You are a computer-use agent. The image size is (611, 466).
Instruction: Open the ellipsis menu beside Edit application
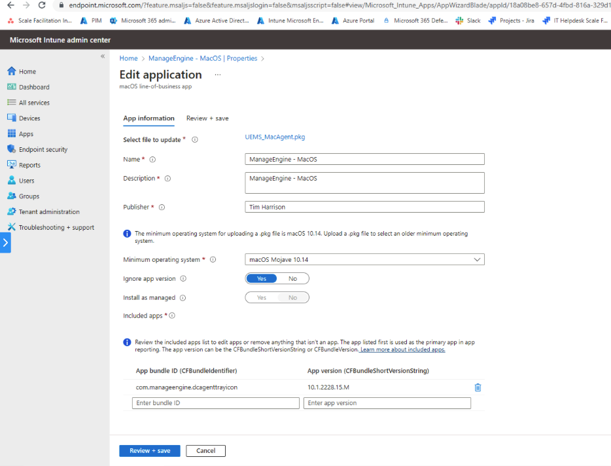click(218, 75)
